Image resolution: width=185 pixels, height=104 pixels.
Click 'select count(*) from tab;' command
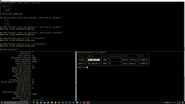(29, 3)
